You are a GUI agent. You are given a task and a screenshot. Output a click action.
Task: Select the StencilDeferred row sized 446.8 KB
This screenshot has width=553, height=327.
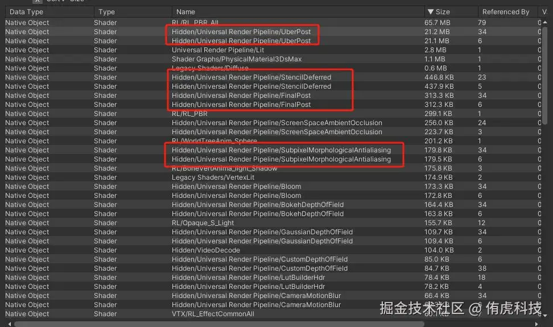click(x=272, y=77)
